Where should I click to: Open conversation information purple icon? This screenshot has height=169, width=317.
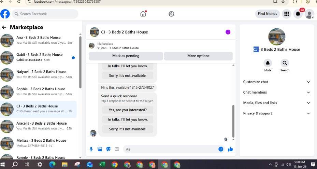228,32
